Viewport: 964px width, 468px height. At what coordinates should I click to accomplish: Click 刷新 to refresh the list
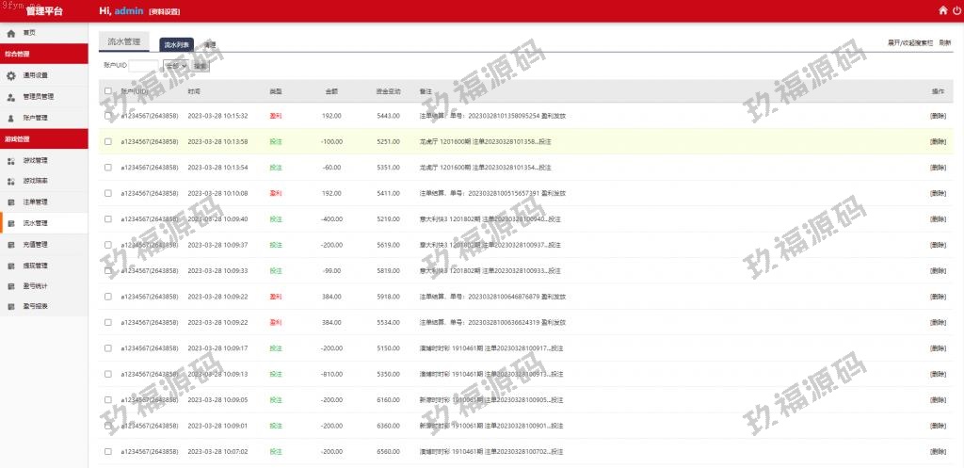pyautogui.click(x=944, y=43)
